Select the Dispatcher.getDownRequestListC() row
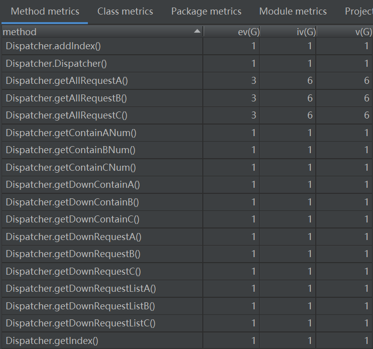The height and width of the screenshot is (349, 373). click(x=81, y=323)
